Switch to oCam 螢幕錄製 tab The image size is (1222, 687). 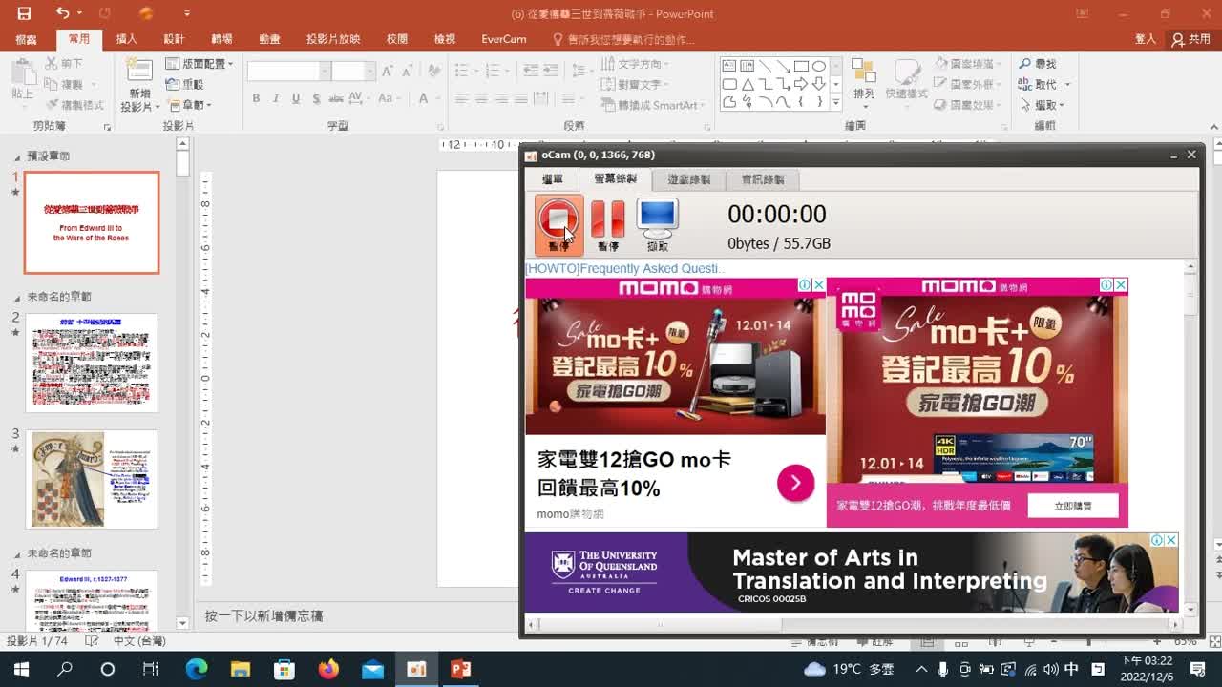615,179
